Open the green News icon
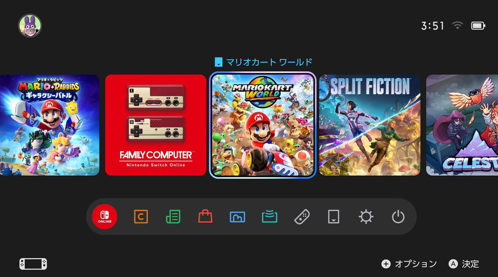The height and width of the screenshot is (277, 498). pos(173,217)
